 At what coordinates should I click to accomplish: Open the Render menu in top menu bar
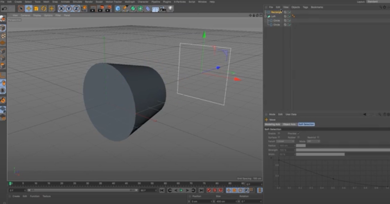click(89, 2)
